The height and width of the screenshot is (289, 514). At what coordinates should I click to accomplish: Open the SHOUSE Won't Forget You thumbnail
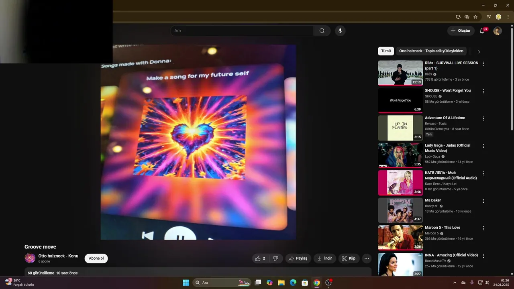pos(400,100)
